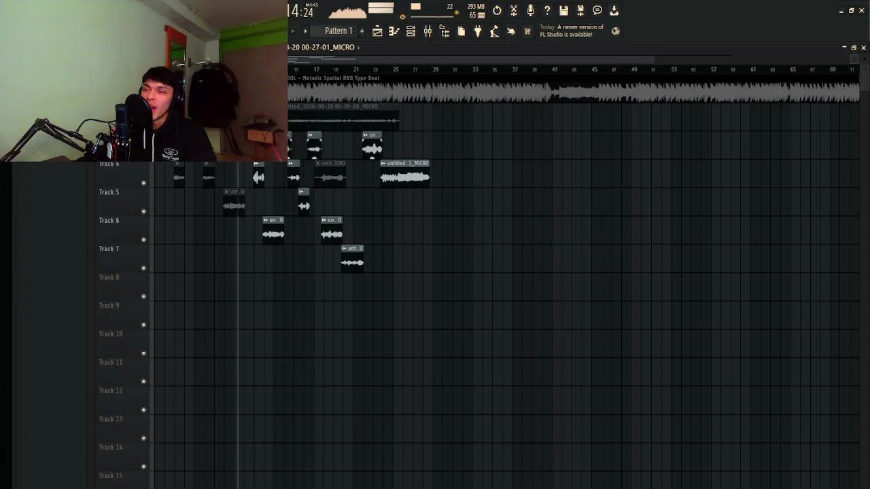
Task: Expand pattern options arrow left of Pattern 1
Action: click(305, 31)
